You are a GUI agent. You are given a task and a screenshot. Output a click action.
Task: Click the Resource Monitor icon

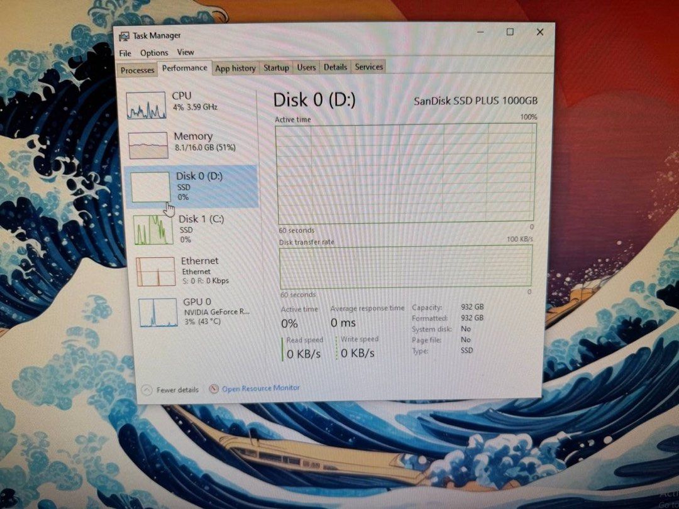(214, 389)
